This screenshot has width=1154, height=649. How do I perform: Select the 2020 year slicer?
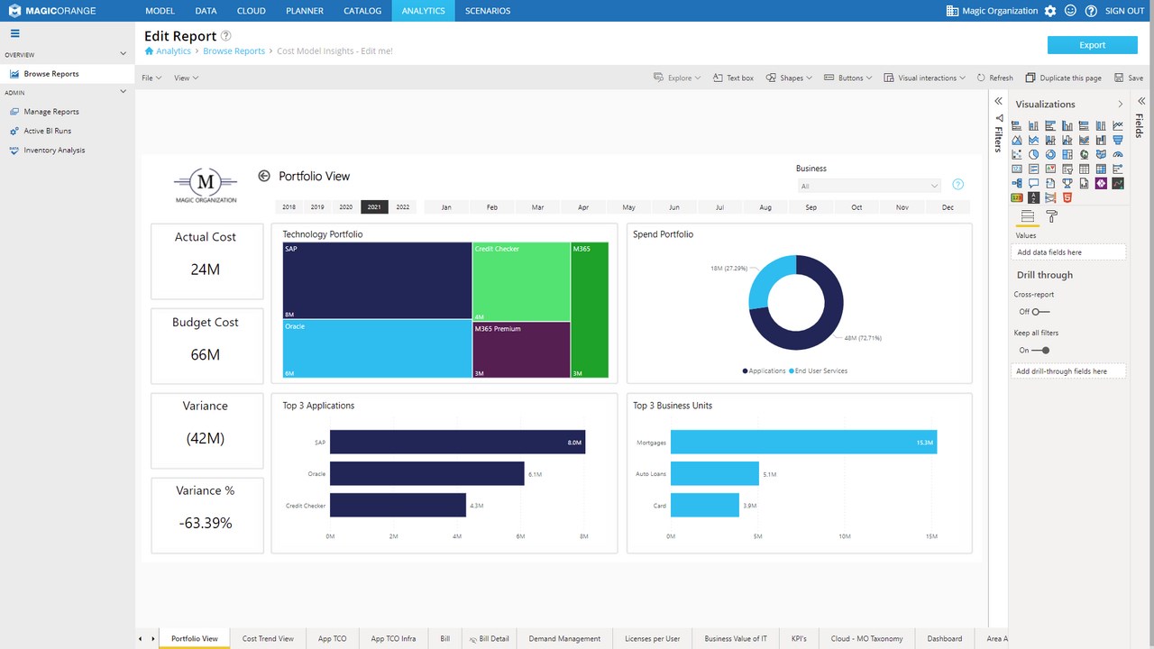(345, 207)
